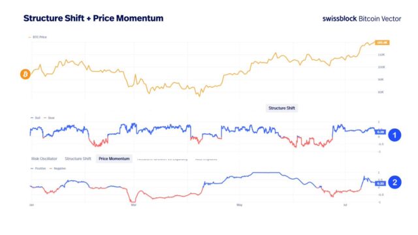Image resolution: width=418 pixels, height=235 pixels.
Task: Toggle the Bear series in legend
Action: click(50, 117)
